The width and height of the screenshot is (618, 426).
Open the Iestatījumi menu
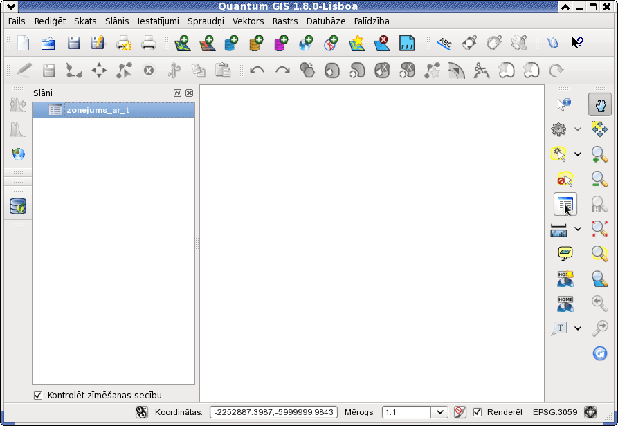[x=158, y=21]
